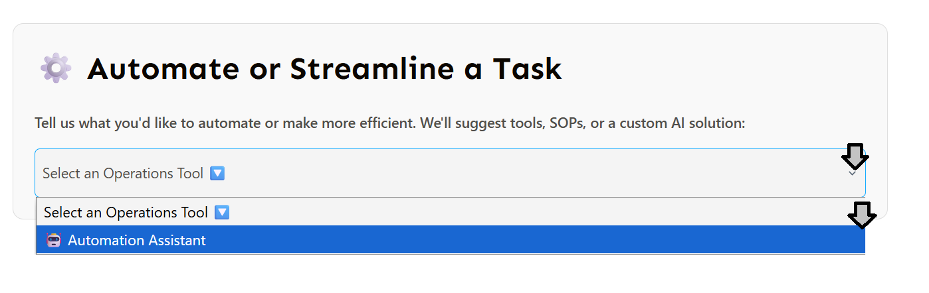Choose the Automation Assistant option

tap(137, 240)
